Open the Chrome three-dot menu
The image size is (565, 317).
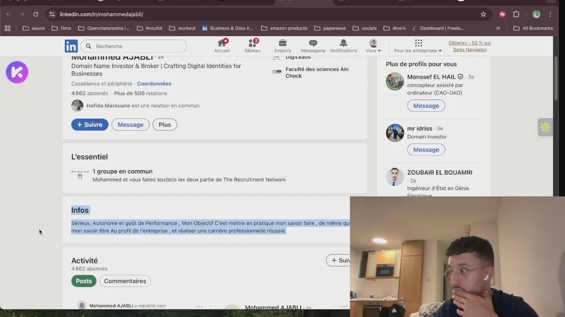tap(550, 14)
